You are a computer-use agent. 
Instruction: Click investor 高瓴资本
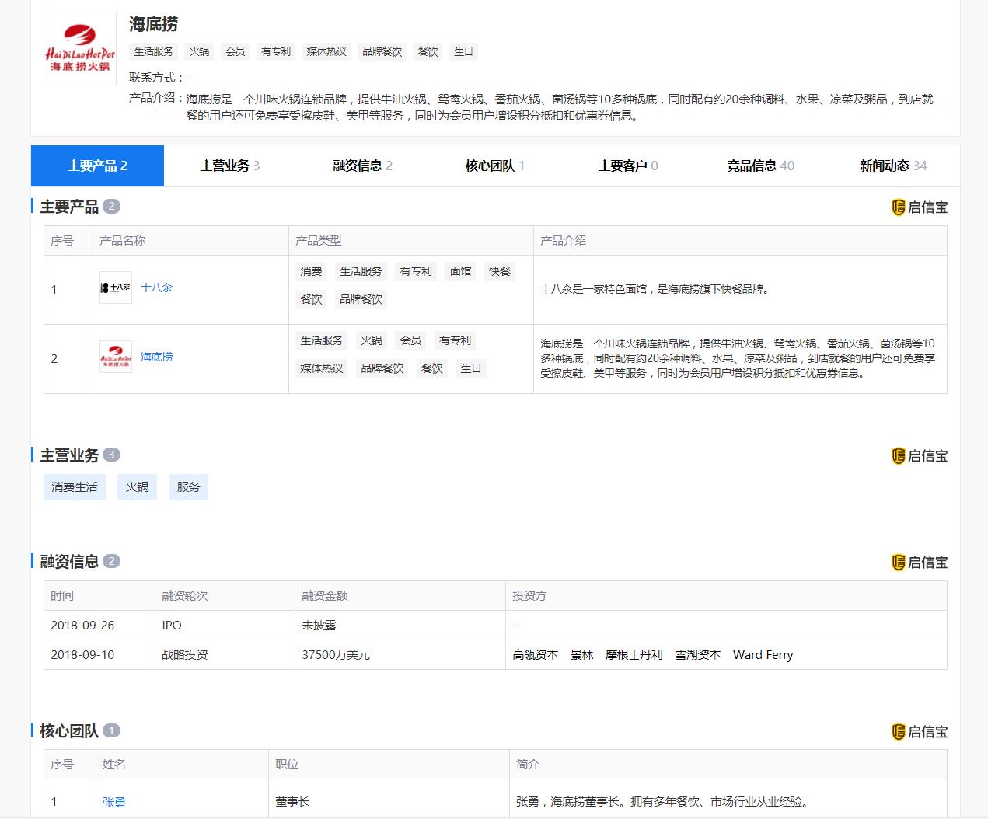click(536, 655)
